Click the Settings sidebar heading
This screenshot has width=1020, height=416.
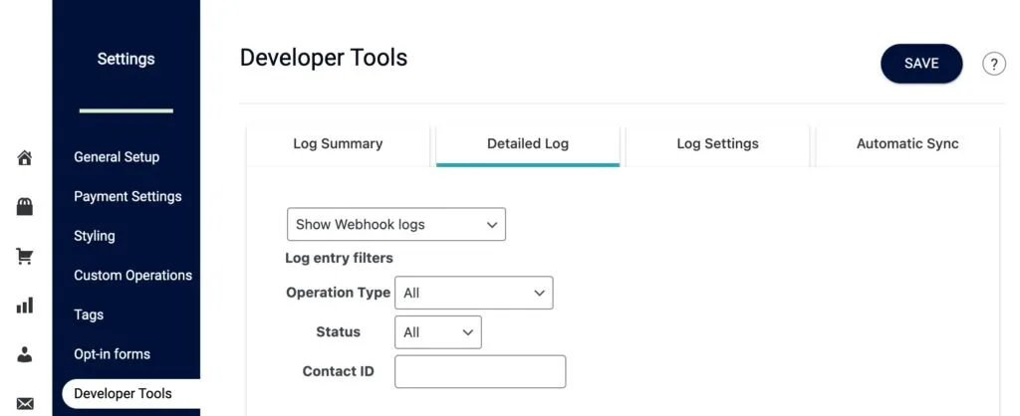coord(127,59)
